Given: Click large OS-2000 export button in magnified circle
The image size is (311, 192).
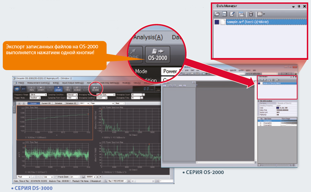Looking at the screenshot, I should pyautogui.click(x=157, y=55).
